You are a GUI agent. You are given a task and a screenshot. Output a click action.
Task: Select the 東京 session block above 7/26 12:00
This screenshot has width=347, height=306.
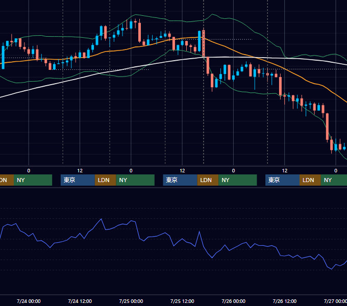(283, 180)
